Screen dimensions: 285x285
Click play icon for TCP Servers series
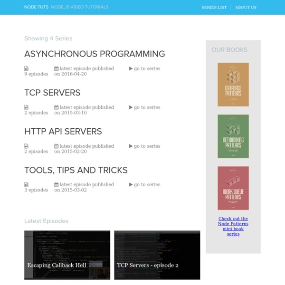131,107
